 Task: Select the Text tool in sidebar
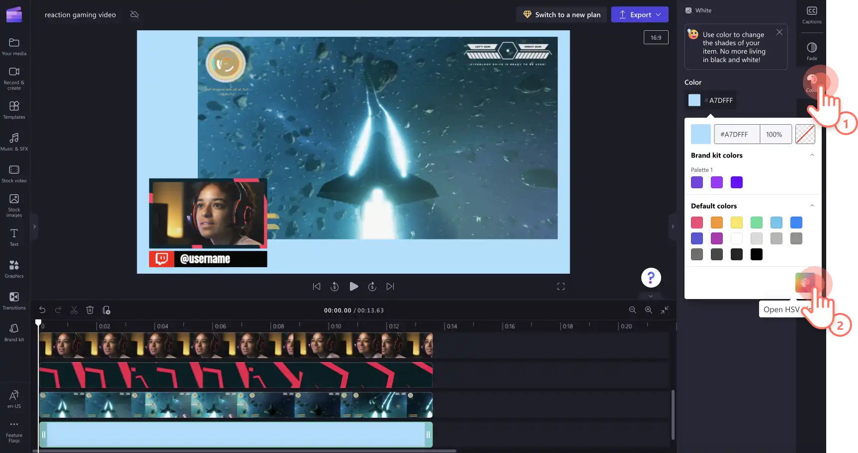pyautogui.click(x=14, y=237)
